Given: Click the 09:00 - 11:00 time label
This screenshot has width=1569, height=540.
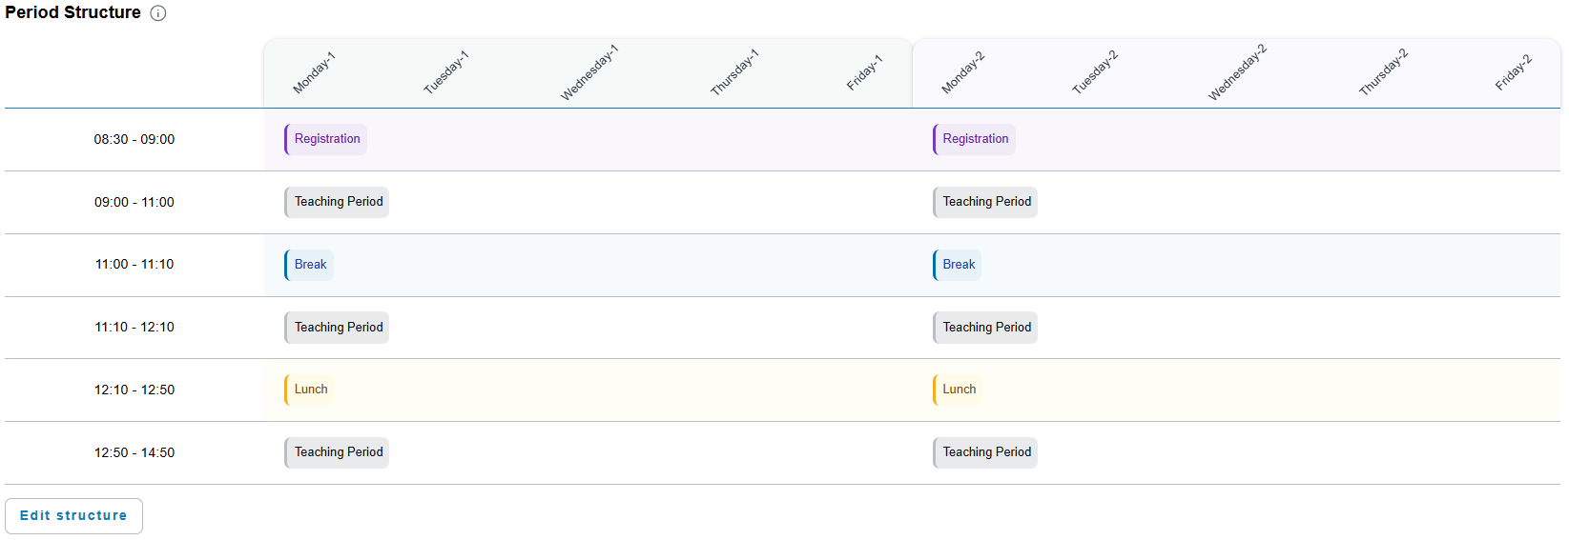Looking at the screenshot, I should click(134, 202).
